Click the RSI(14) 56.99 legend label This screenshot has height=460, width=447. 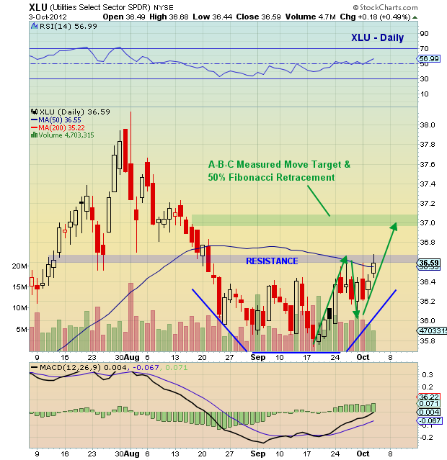pos(68,27)
